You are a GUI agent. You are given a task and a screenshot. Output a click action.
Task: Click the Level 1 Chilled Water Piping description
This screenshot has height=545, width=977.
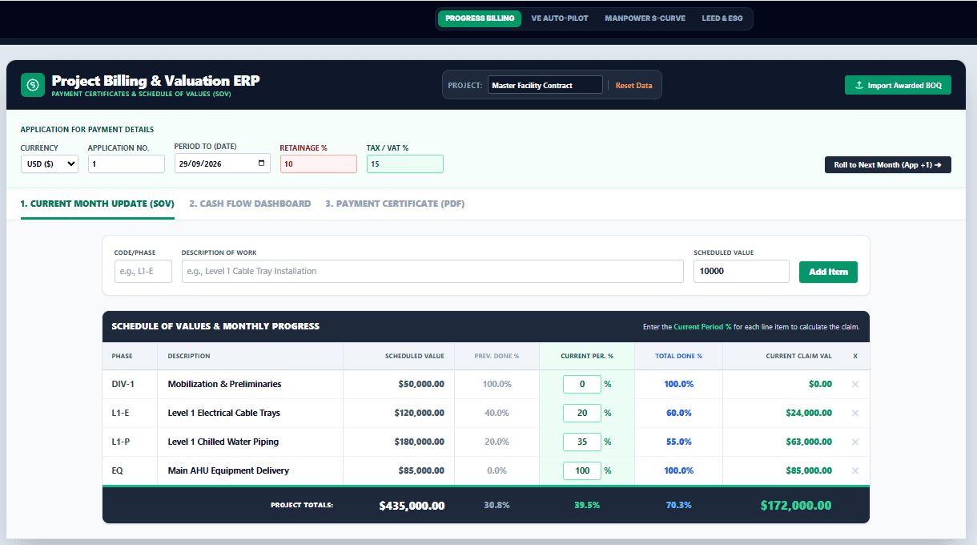223,442
